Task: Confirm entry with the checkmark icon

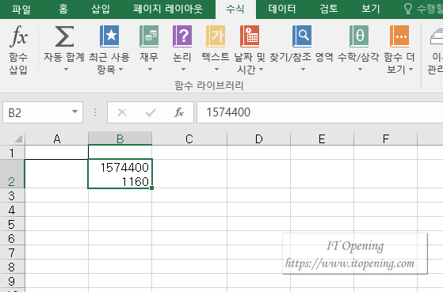Action: (x=151, y=112)
